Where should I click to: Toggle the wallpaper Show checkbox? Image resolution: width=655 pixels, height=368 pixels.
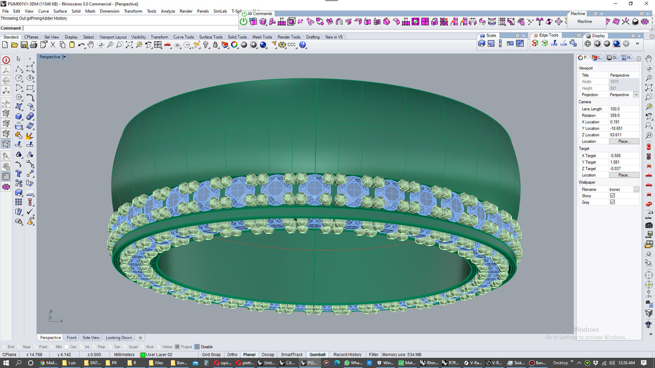coord(612,196)
